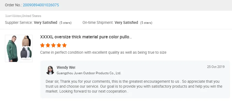Open Guangzhou Juven Outdoor Products Co. link
This screenshot has width=232, height=103.
pos(89,73)
